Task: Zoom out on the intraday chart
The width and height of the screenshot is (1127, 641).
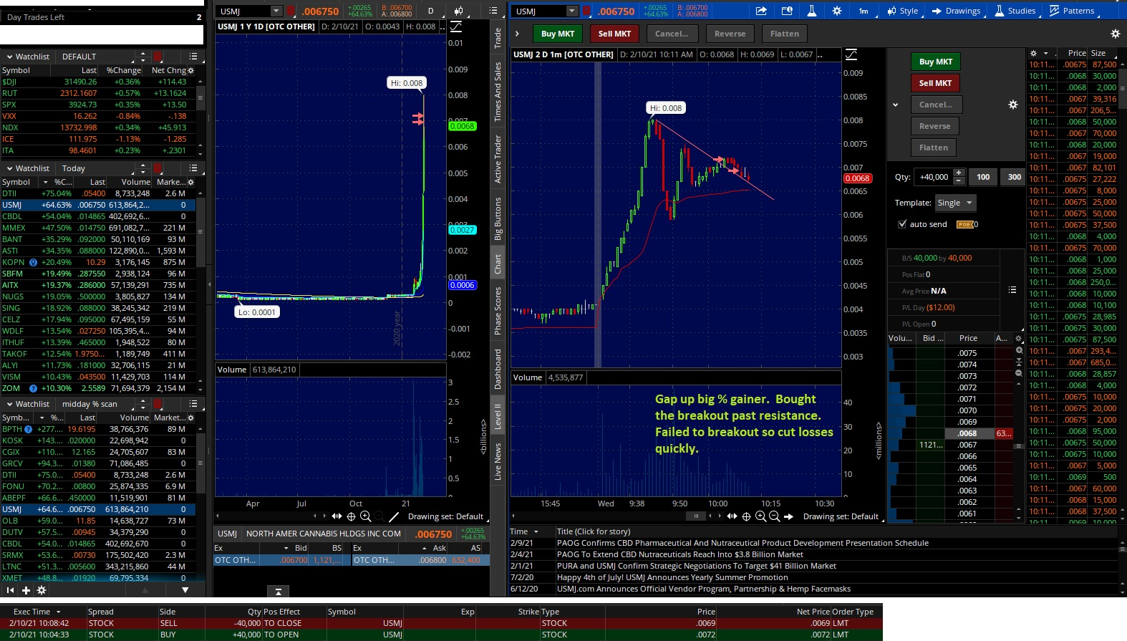Action: [x=774, y=516]
